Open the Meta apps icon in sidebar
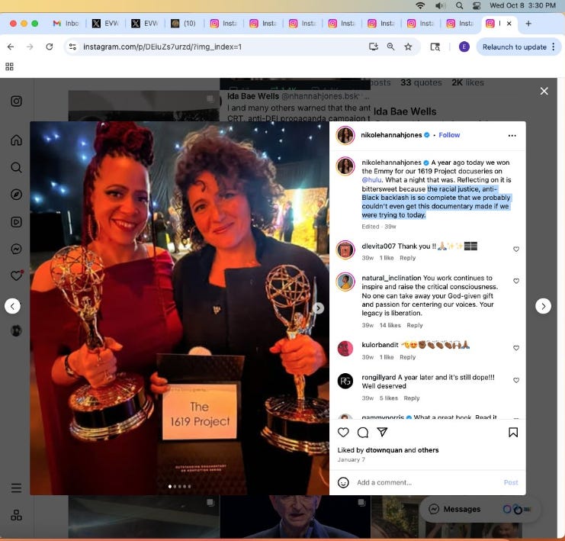The image size is (565, 541). point(16,515)
